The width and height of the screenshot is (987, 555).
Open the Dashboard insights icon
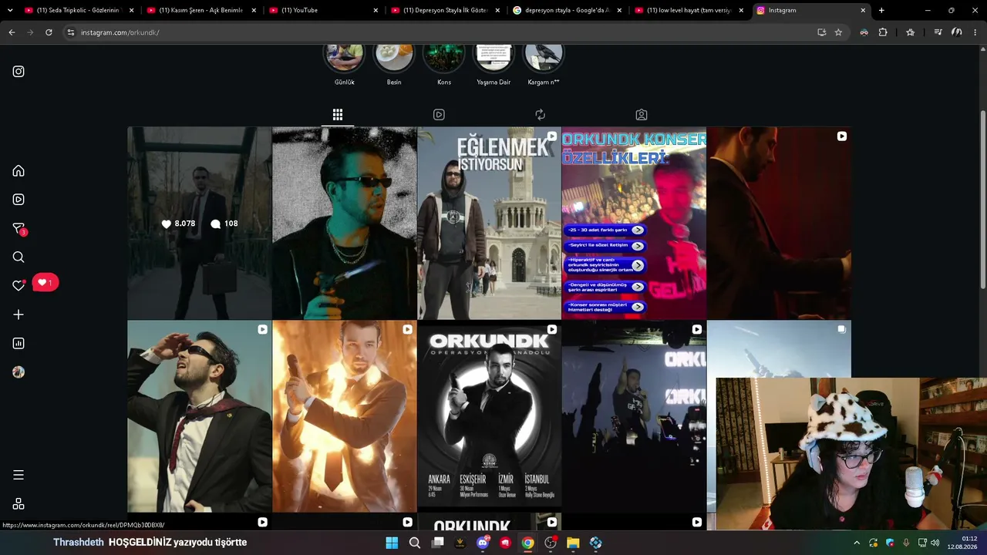pos(19,344)
